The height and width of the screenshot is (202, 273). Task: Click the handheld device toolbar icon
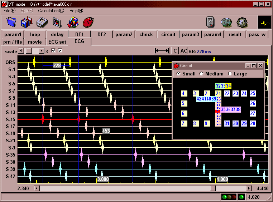210,23
